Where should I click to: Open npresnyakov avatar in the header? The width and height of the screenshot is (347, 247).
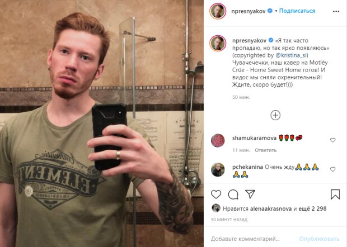pos(218,11)
